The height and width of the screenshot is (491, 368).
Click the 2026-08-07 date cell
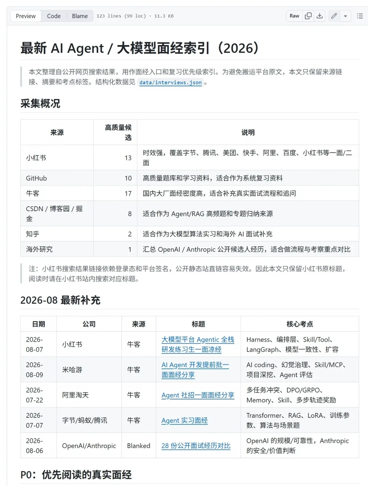click(x=39, y=344)
